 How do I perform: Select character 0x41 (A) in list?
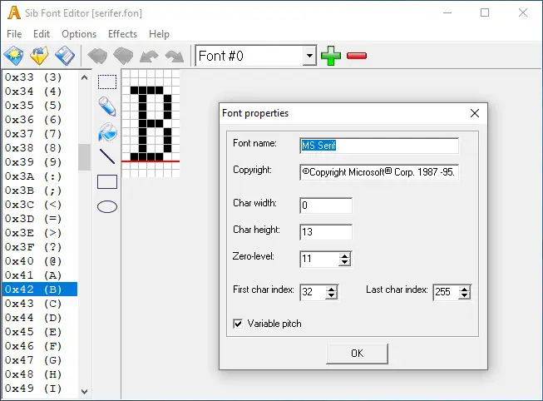pyautogui.click(x=39, y=275)
